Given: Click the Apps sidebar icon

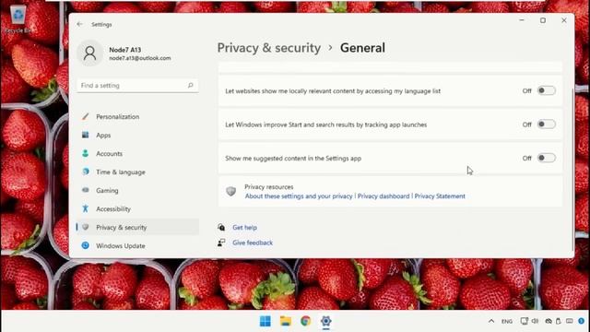Looking at the screenshot, I should (86, 135).
